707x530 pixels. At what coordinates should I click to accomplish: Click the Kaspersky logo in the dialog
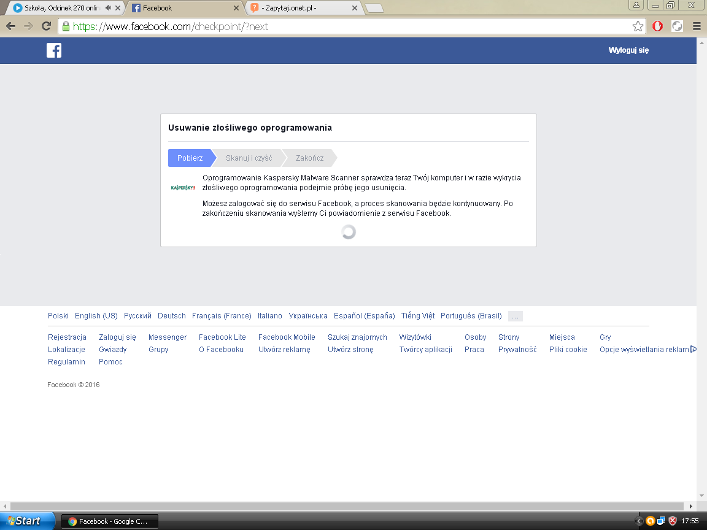tap(182, 187)
